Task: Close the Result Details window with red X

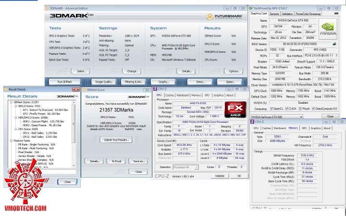Action: click(76, 89)
